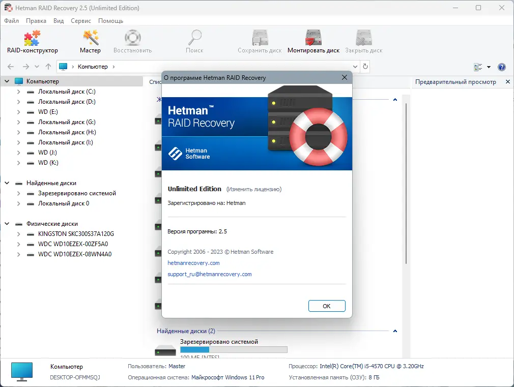514x387 pixels.
Task: Click the Зарезервировано системой progress bar
Action: tap(234, 350)
